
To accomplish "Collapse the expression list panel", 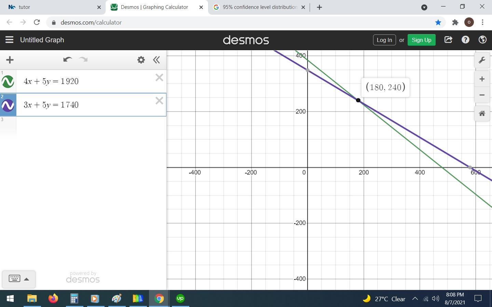I will click(156, 60).
